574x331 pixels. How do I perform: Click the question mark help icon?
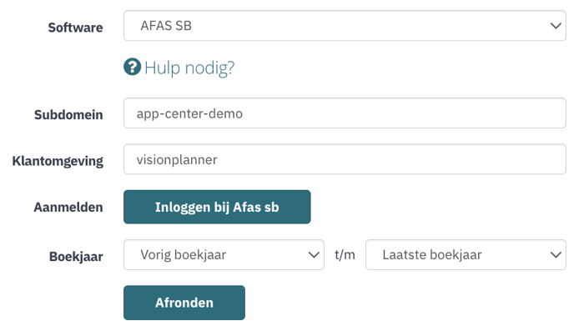click(x=132, y=67)
